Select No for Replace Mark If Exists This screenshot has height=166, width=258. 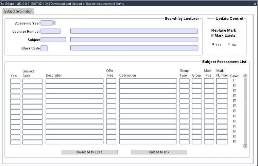click(229, 45)
